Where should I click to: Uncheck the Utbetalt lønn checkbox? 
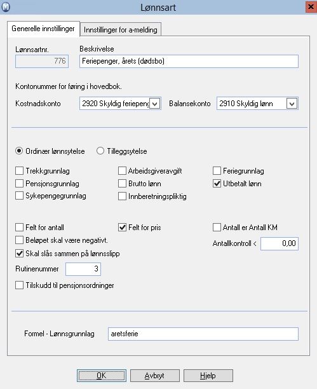click(x=217, y=184)
